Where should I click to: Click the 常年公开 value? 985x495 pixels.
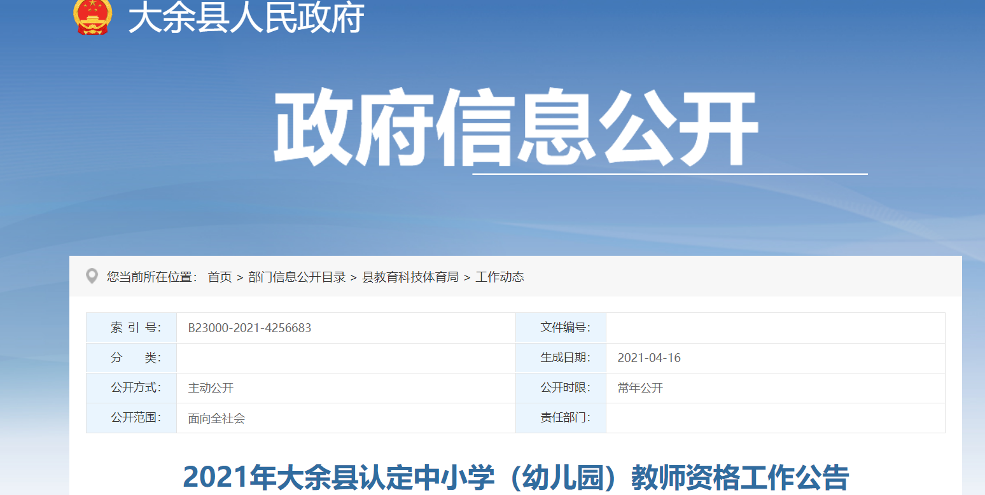pyautogui.click(x=640, y=388)
